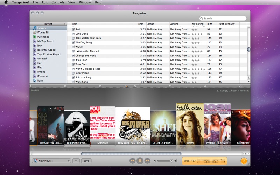Click the orange Tangerine generate icon

pos(244,161)
